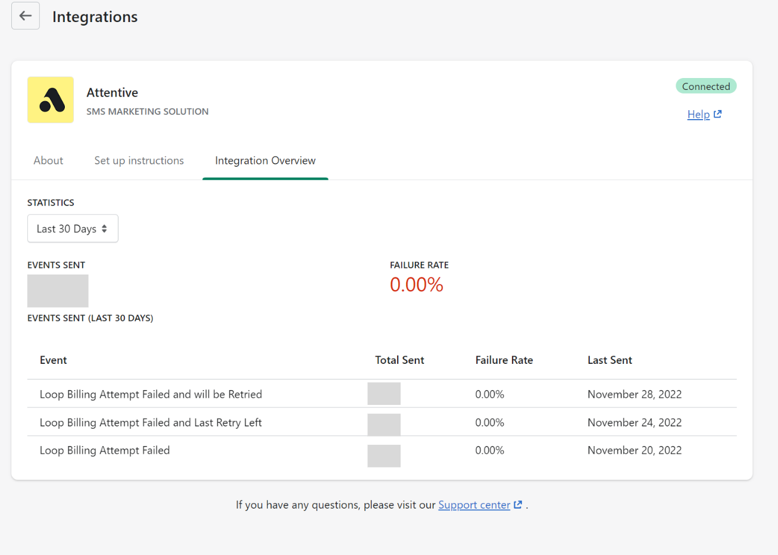This screenshot has width=778, height=555.
Task: Click the back arrow button
Action: coord(26,16)
